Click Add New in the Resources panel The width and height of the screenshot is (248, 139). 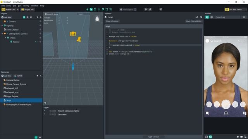pos(6,76)
